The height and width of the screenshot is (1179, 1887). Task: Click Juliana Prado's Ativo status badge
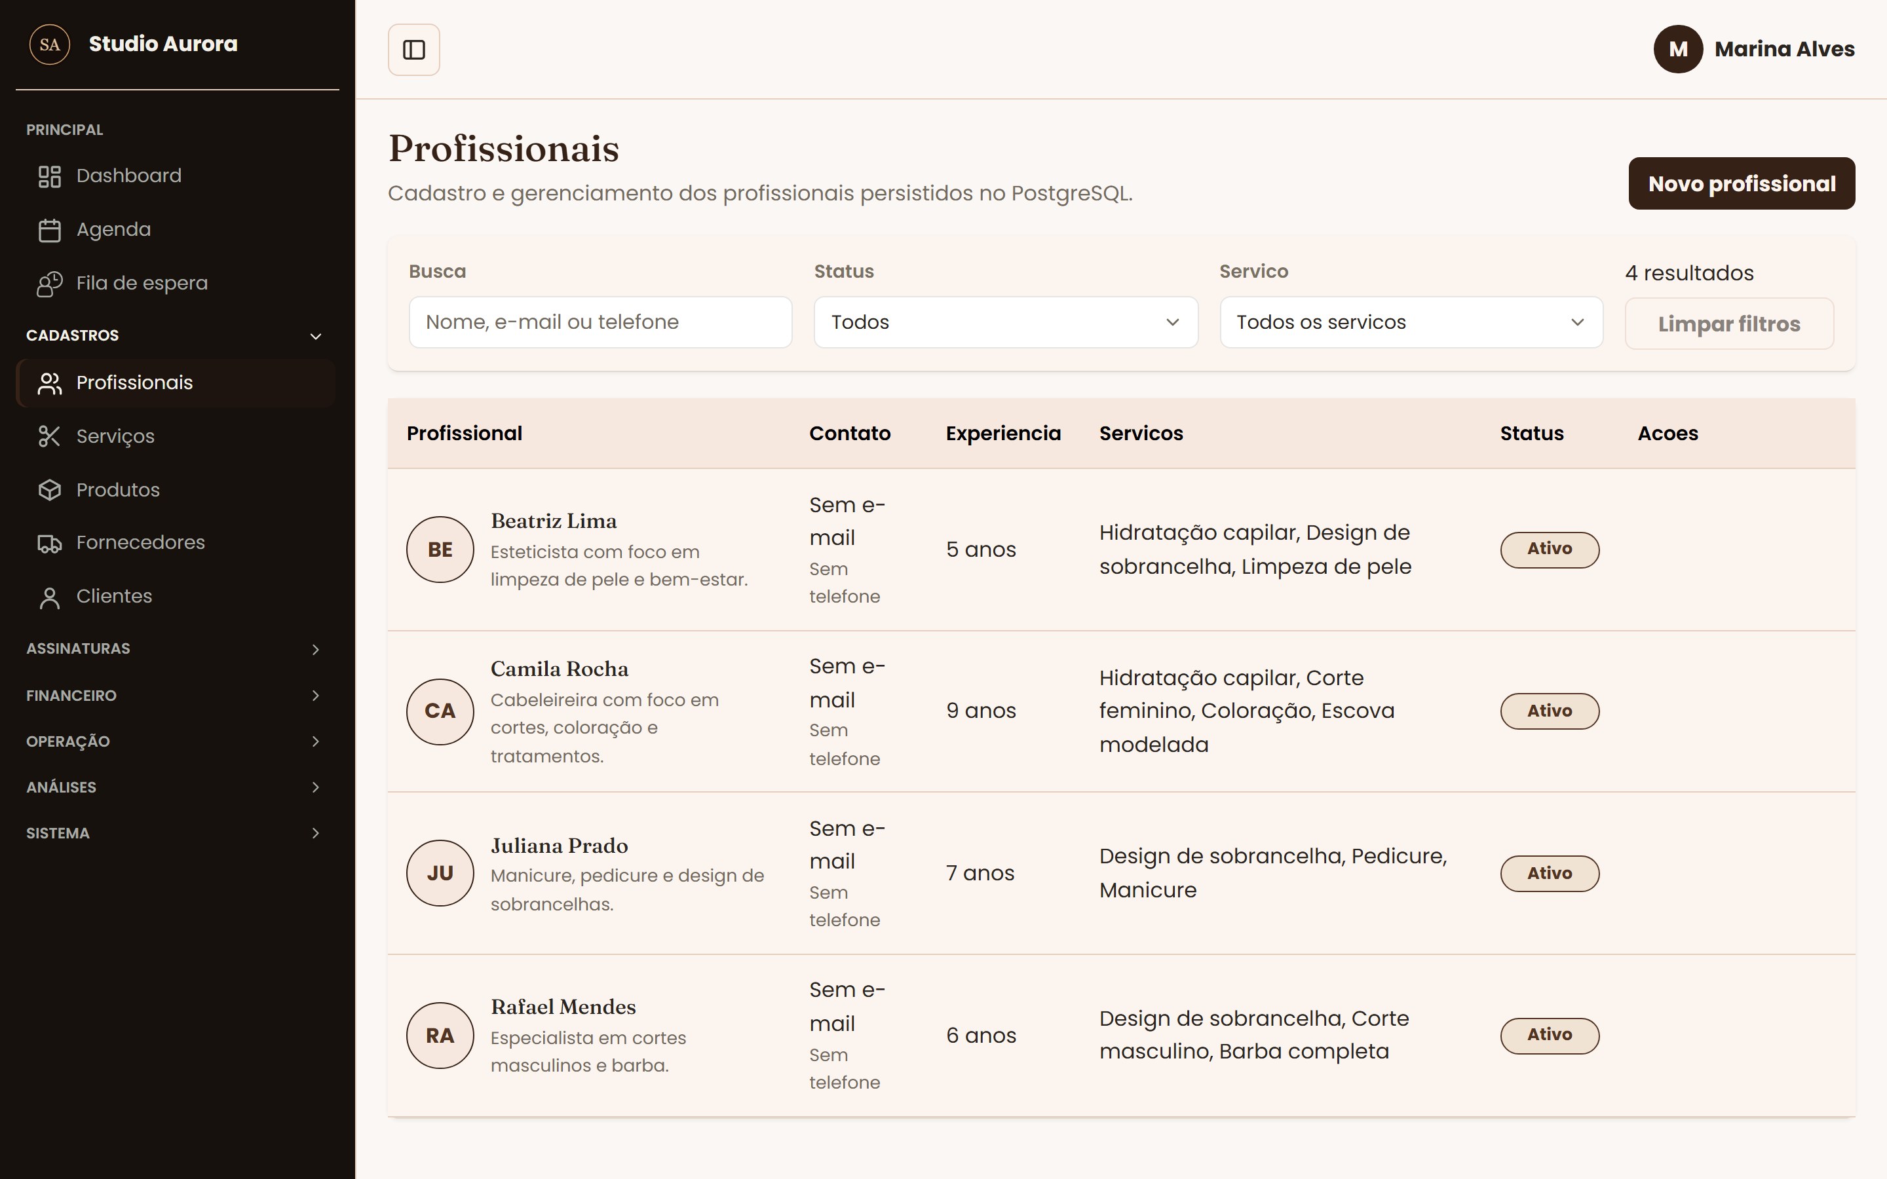1550,873
